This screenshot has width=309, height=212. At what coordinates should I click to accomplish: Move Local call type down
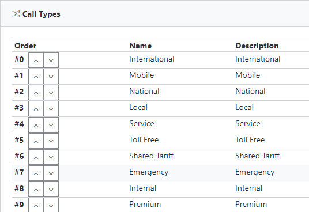coord(51,109)
